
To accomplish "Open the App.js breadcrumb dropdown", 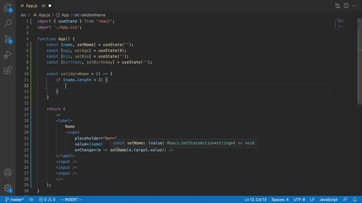I will tap(44, 15).
